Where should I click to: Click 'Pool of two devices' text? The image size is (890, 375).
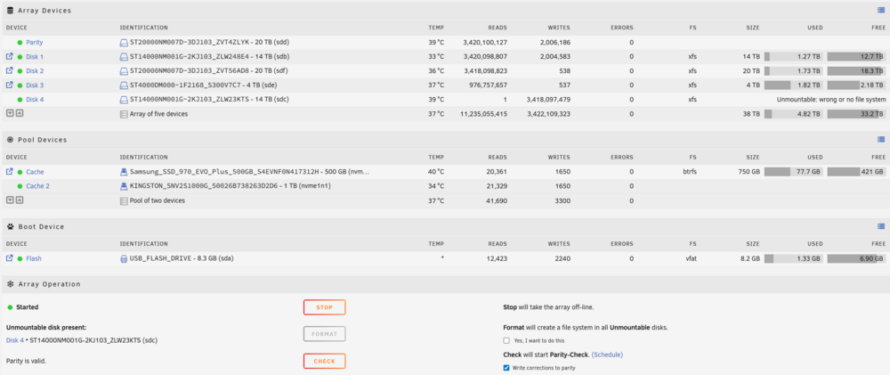click(x=158, y=200)
